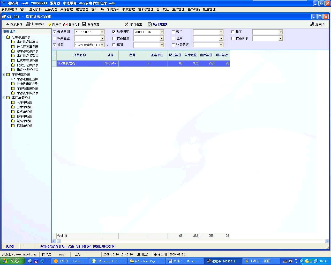Click the Windows 开始 start button
The image size is (331, 265).
click(x=12, y=261)
